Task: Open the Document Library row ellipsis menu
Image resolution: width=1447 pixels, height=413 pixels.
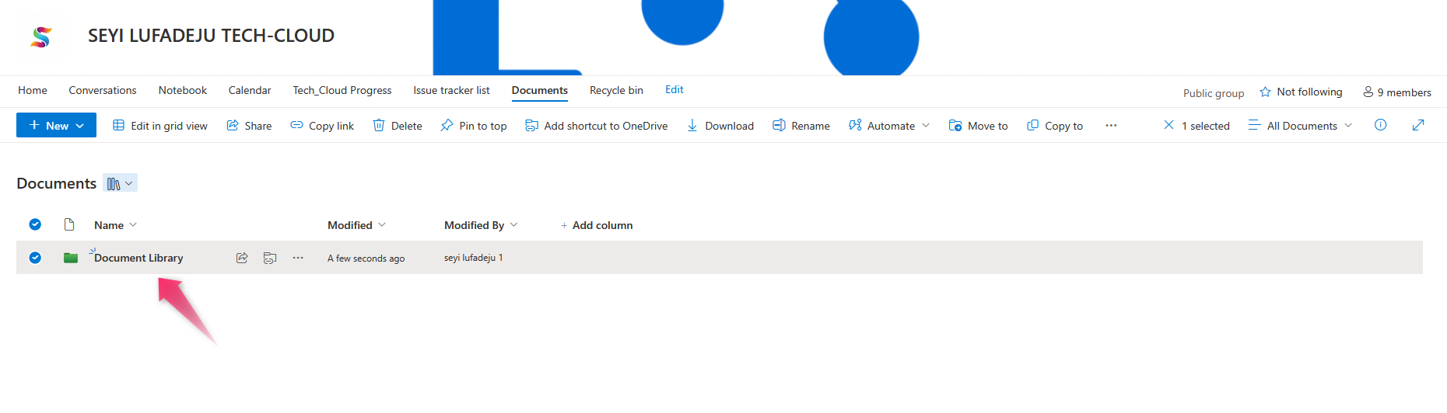Action: pyautogui.click(x=298, y=258)
